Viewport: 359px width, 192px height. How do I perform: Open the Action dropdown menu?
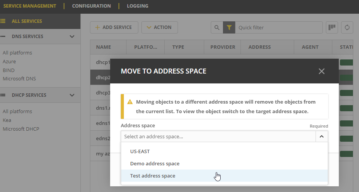click(x=159, y=27)
